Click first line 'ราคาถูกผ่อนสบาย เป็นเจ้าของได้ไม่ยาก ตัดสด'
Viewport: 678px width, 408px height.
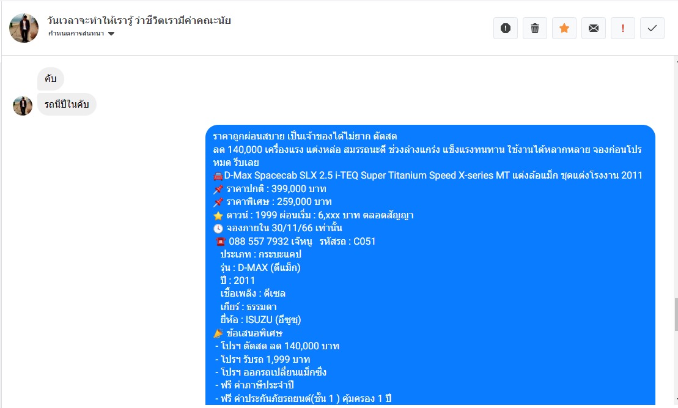[x=305, y=136]
